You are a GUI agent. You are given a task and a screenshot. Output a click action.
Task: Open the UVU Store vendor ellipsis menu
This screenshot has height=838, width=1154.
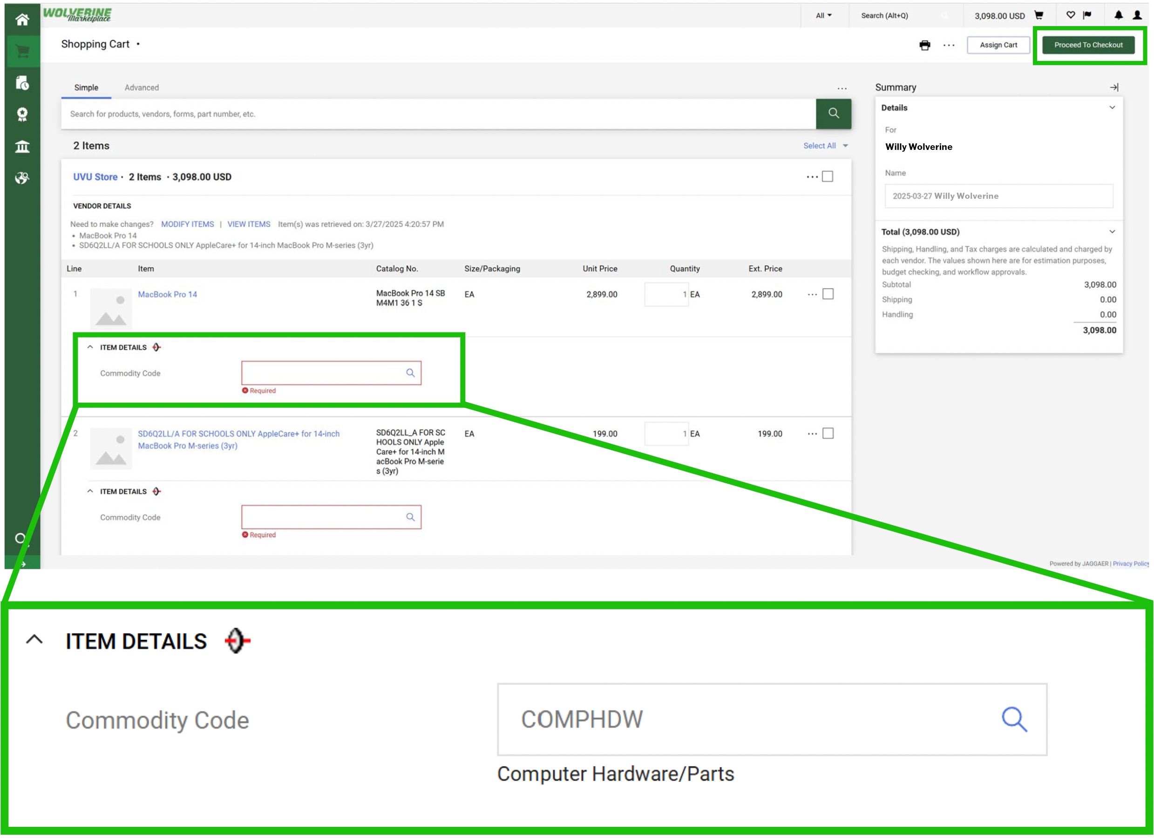click(812, 177)
